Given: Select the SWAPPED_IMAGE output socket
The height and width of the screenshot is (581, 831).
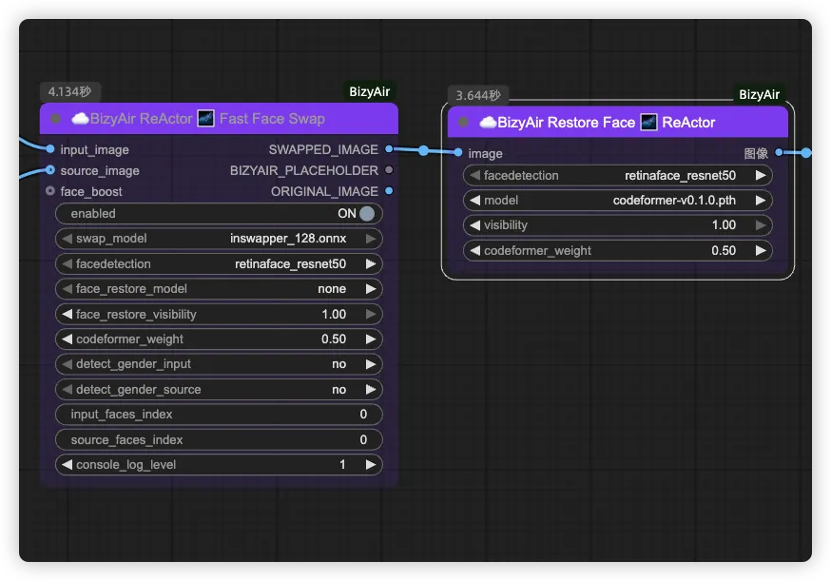Looking at the screenshot, I should [389, 149].
